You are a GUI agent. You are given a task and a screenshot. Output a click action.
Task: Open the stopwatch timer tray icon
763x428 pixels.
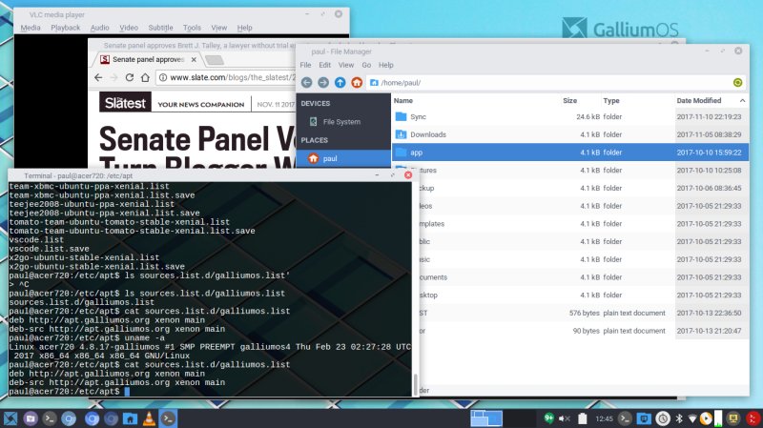click(x=662, y=418)
